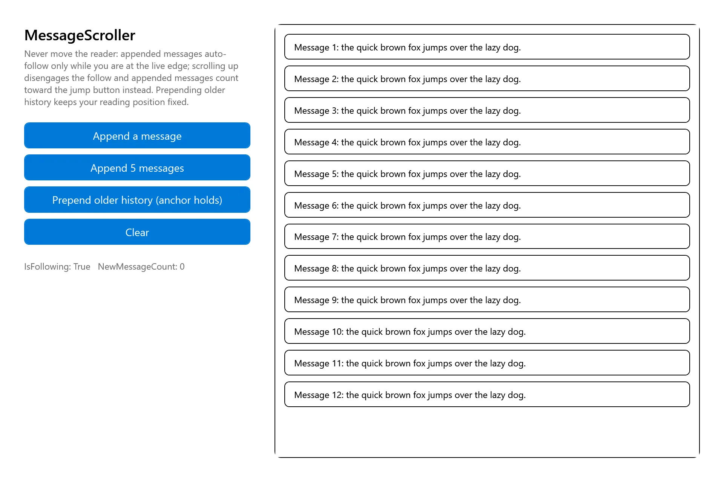The image size is (724, 482).
Task: Select the Message 9 item
Action: (x=487, y=299)
